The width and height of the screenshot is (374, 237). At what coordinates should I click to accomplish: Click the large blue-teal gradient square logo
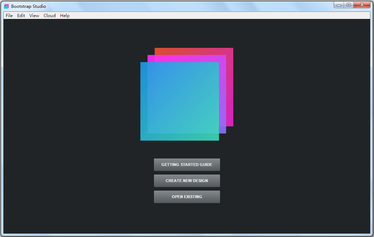pyautogui.click(x=180, y=101)
